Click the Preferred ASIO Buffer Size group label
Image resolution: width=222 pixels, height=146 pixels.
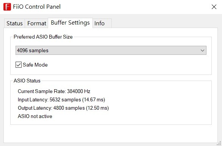[43, 37]
